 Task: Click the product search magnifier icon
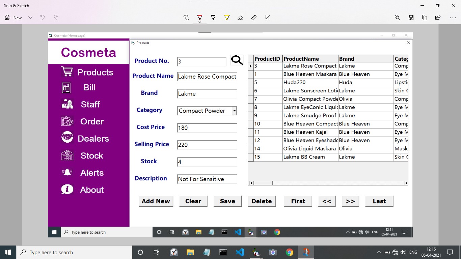(x=237, y=60)
